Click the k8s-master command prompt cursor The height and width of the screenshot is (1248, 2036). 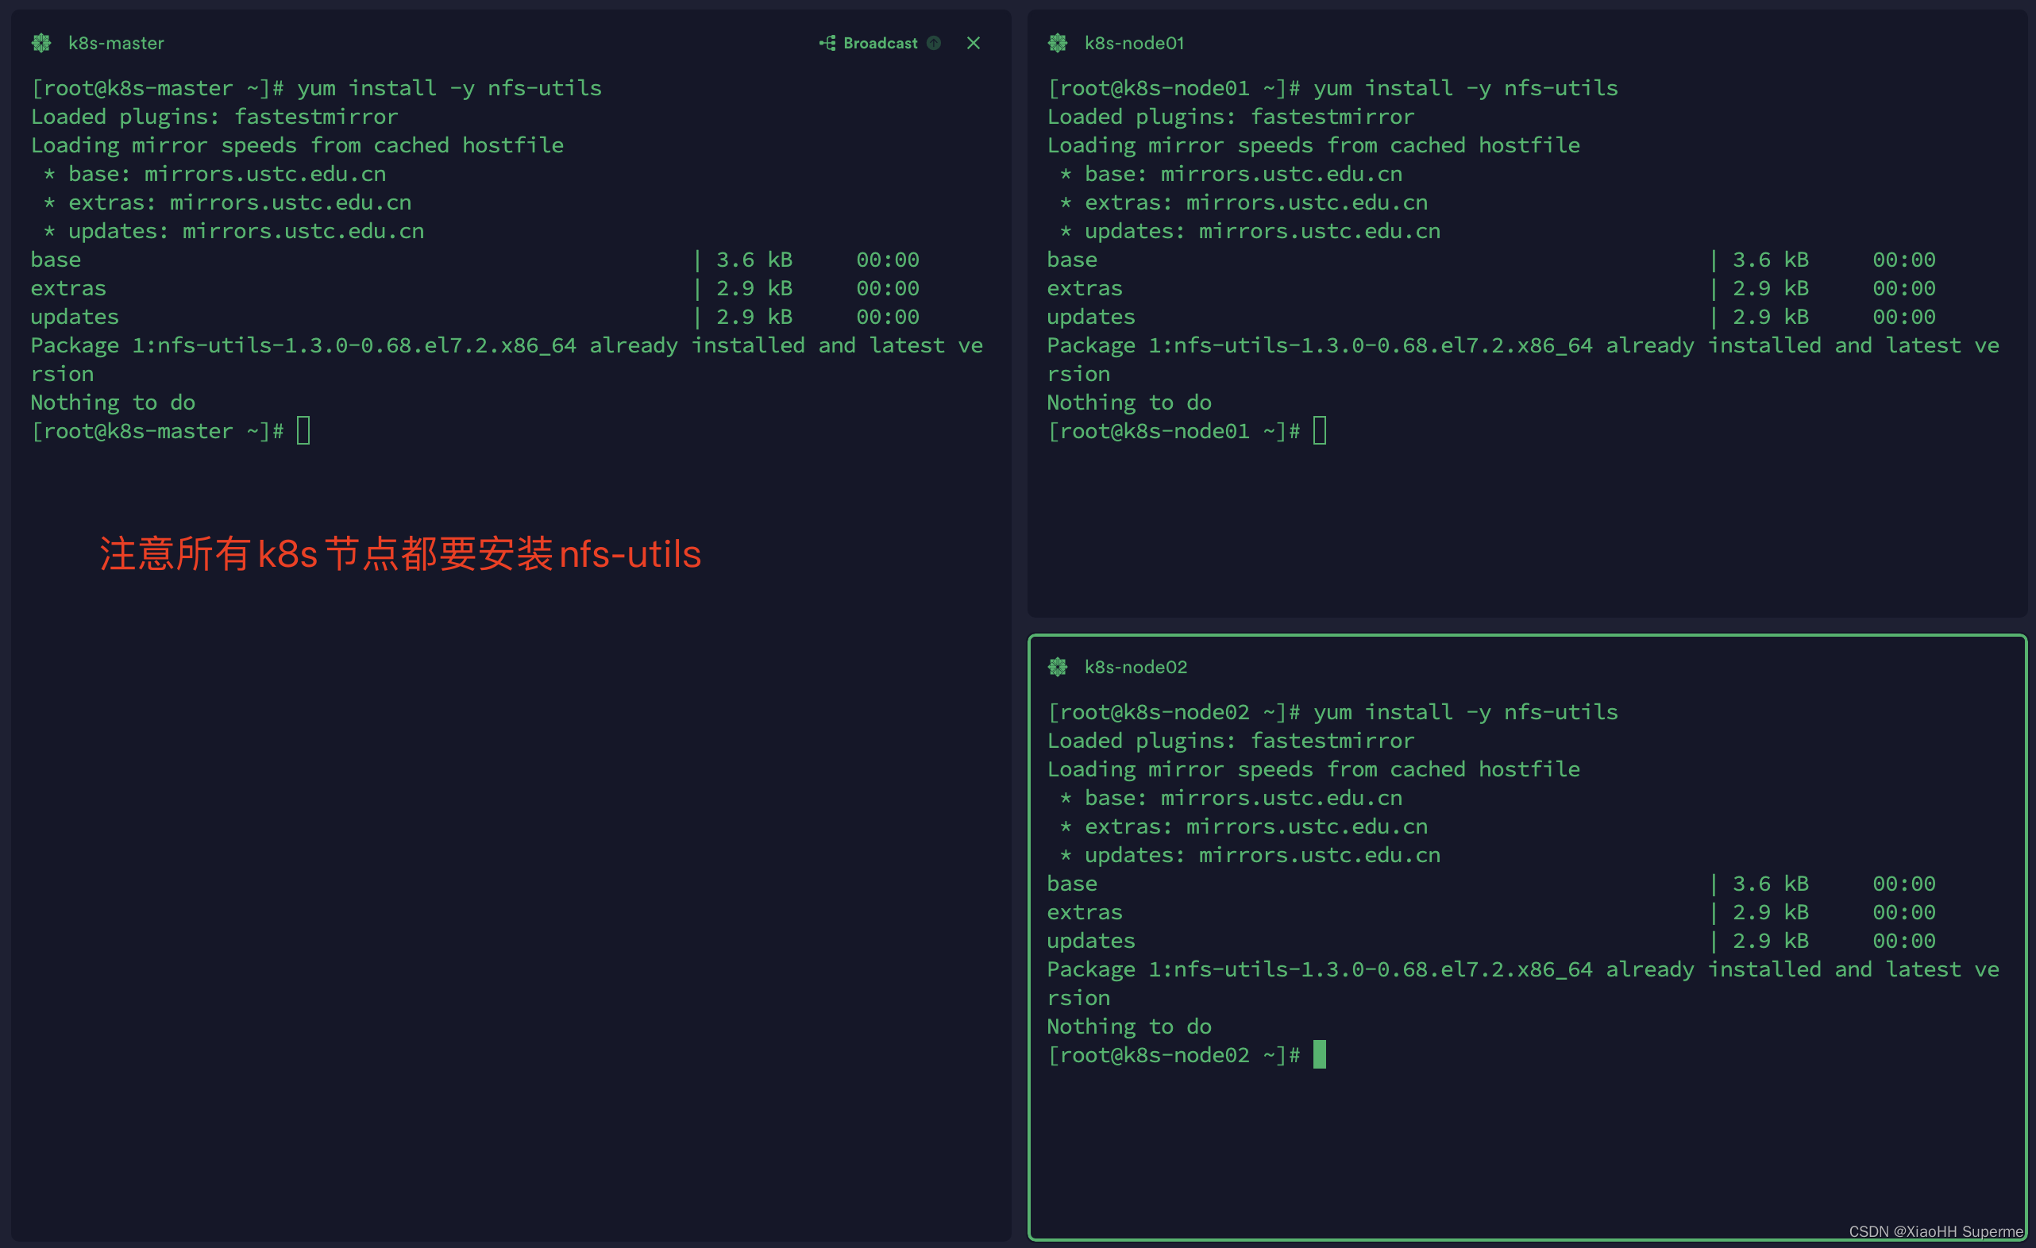[304, 430]
